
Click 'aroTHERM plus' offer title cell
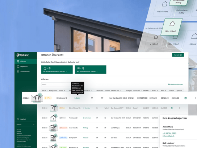tap(115, 128)
